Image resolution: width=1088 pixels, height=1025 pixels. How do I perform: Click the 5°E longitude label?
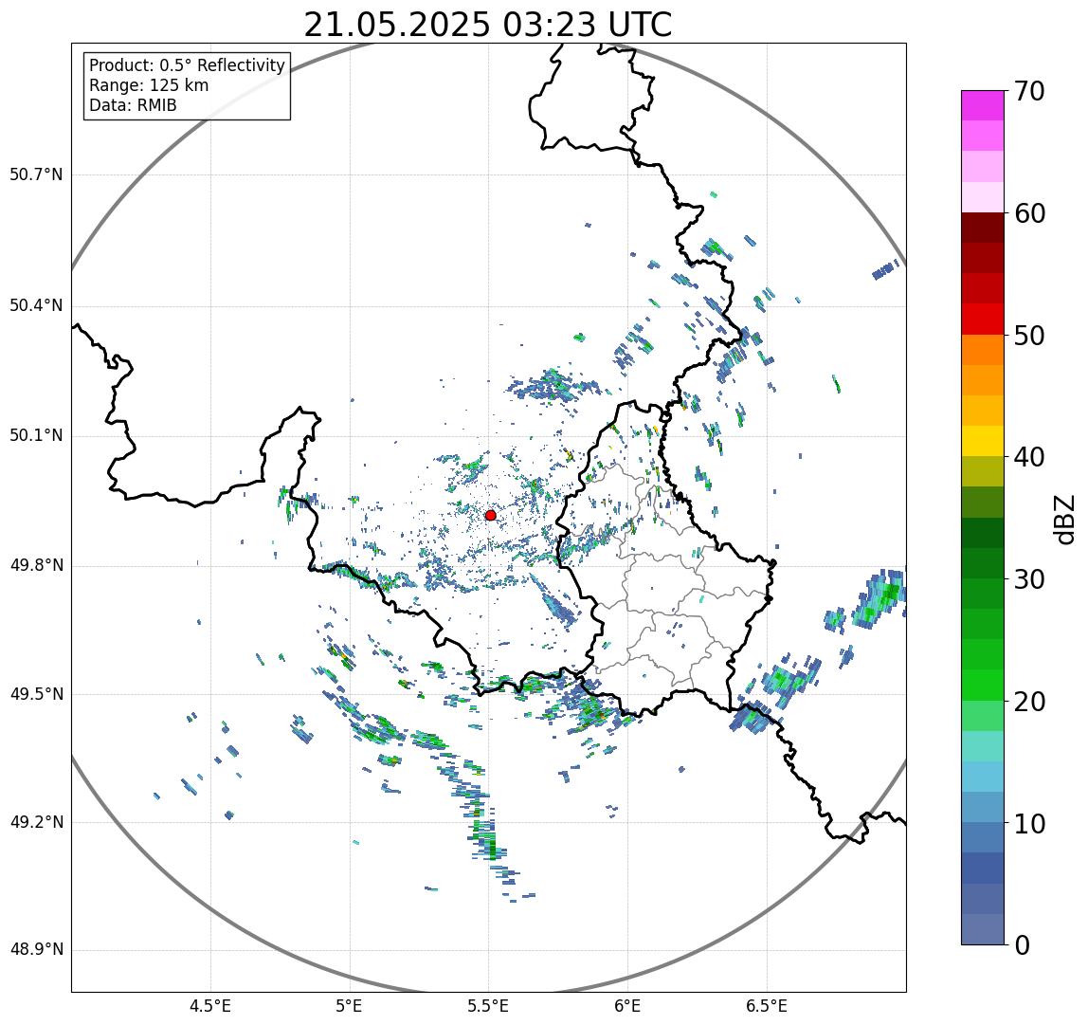click(x=349, y=1006)
